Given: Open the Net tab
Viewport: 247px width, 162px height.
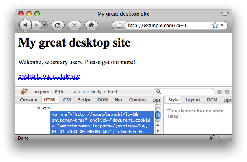Looking at the screenshot, I should click(119, 100).
